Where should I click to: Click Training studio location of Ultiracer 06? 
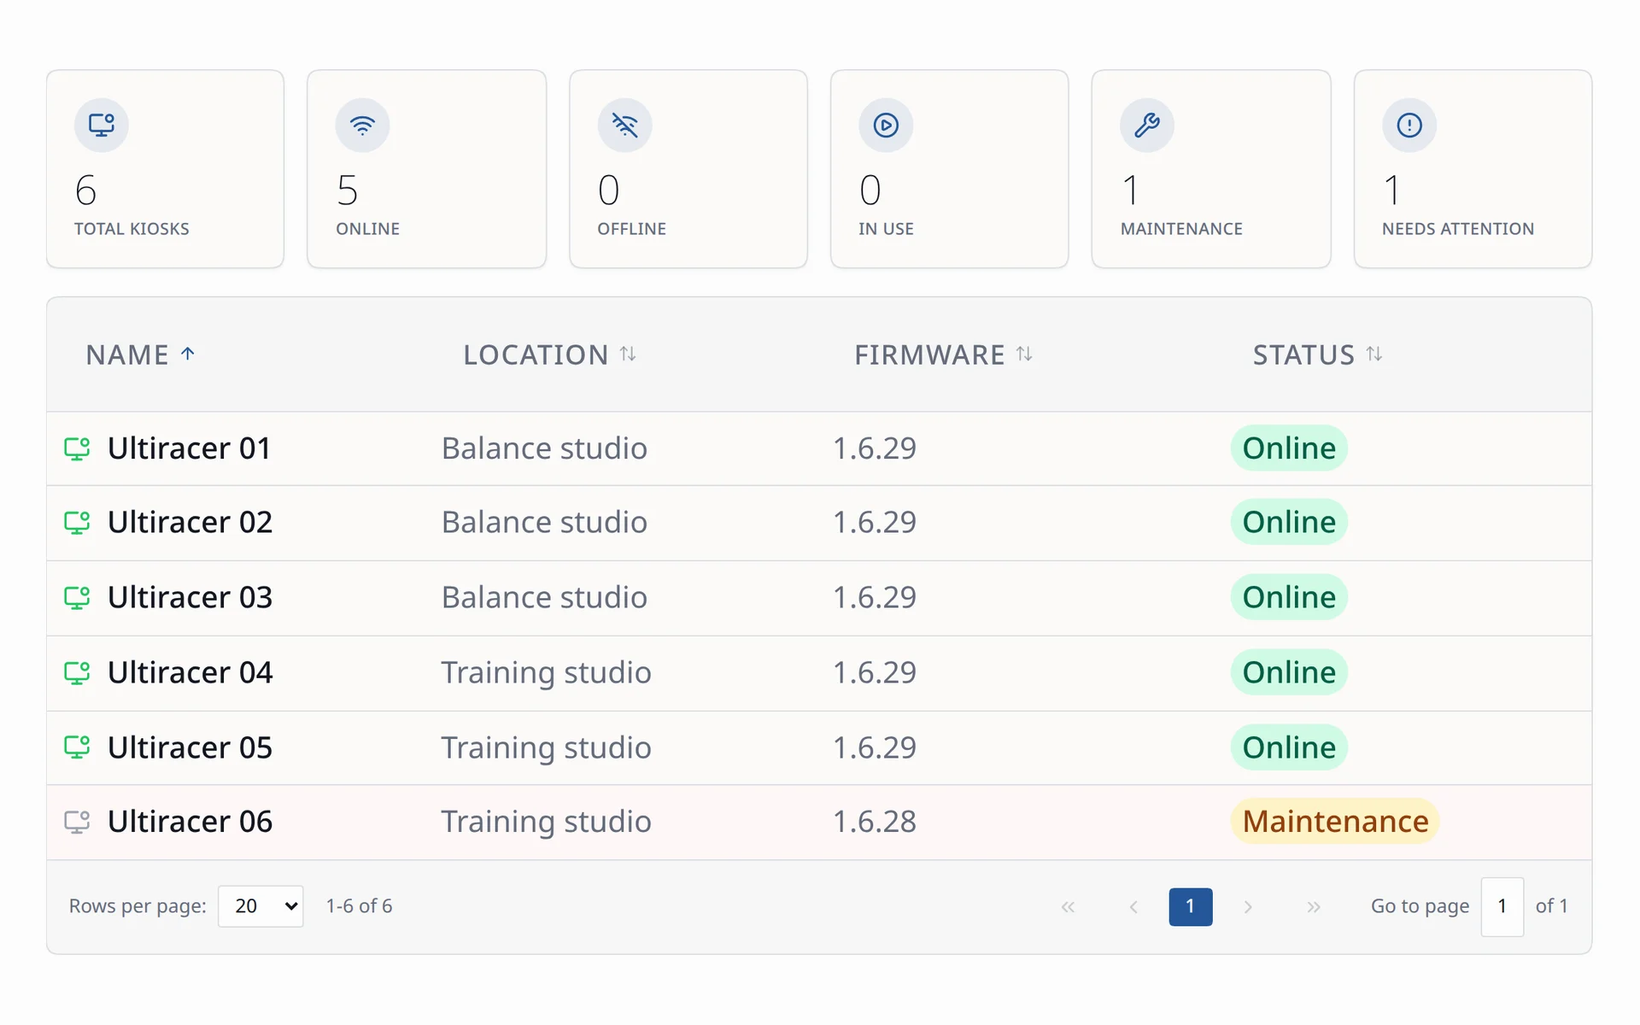(547, 822)
